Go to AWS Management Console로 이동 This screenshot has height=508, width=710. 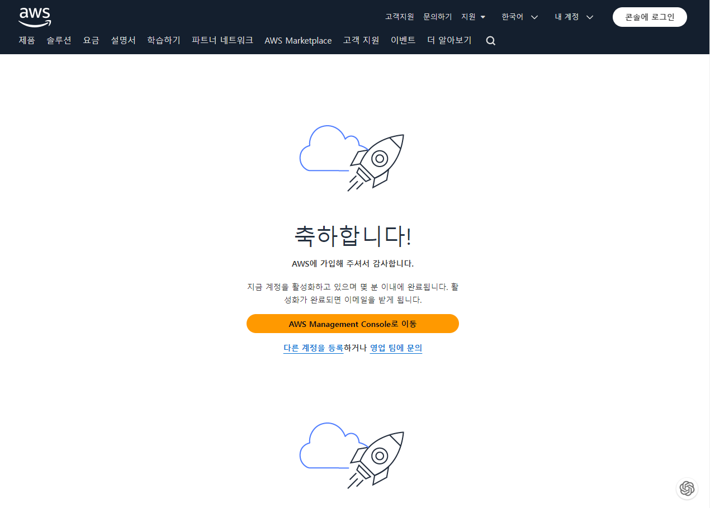pyautogui.click(x=353, y=324)
